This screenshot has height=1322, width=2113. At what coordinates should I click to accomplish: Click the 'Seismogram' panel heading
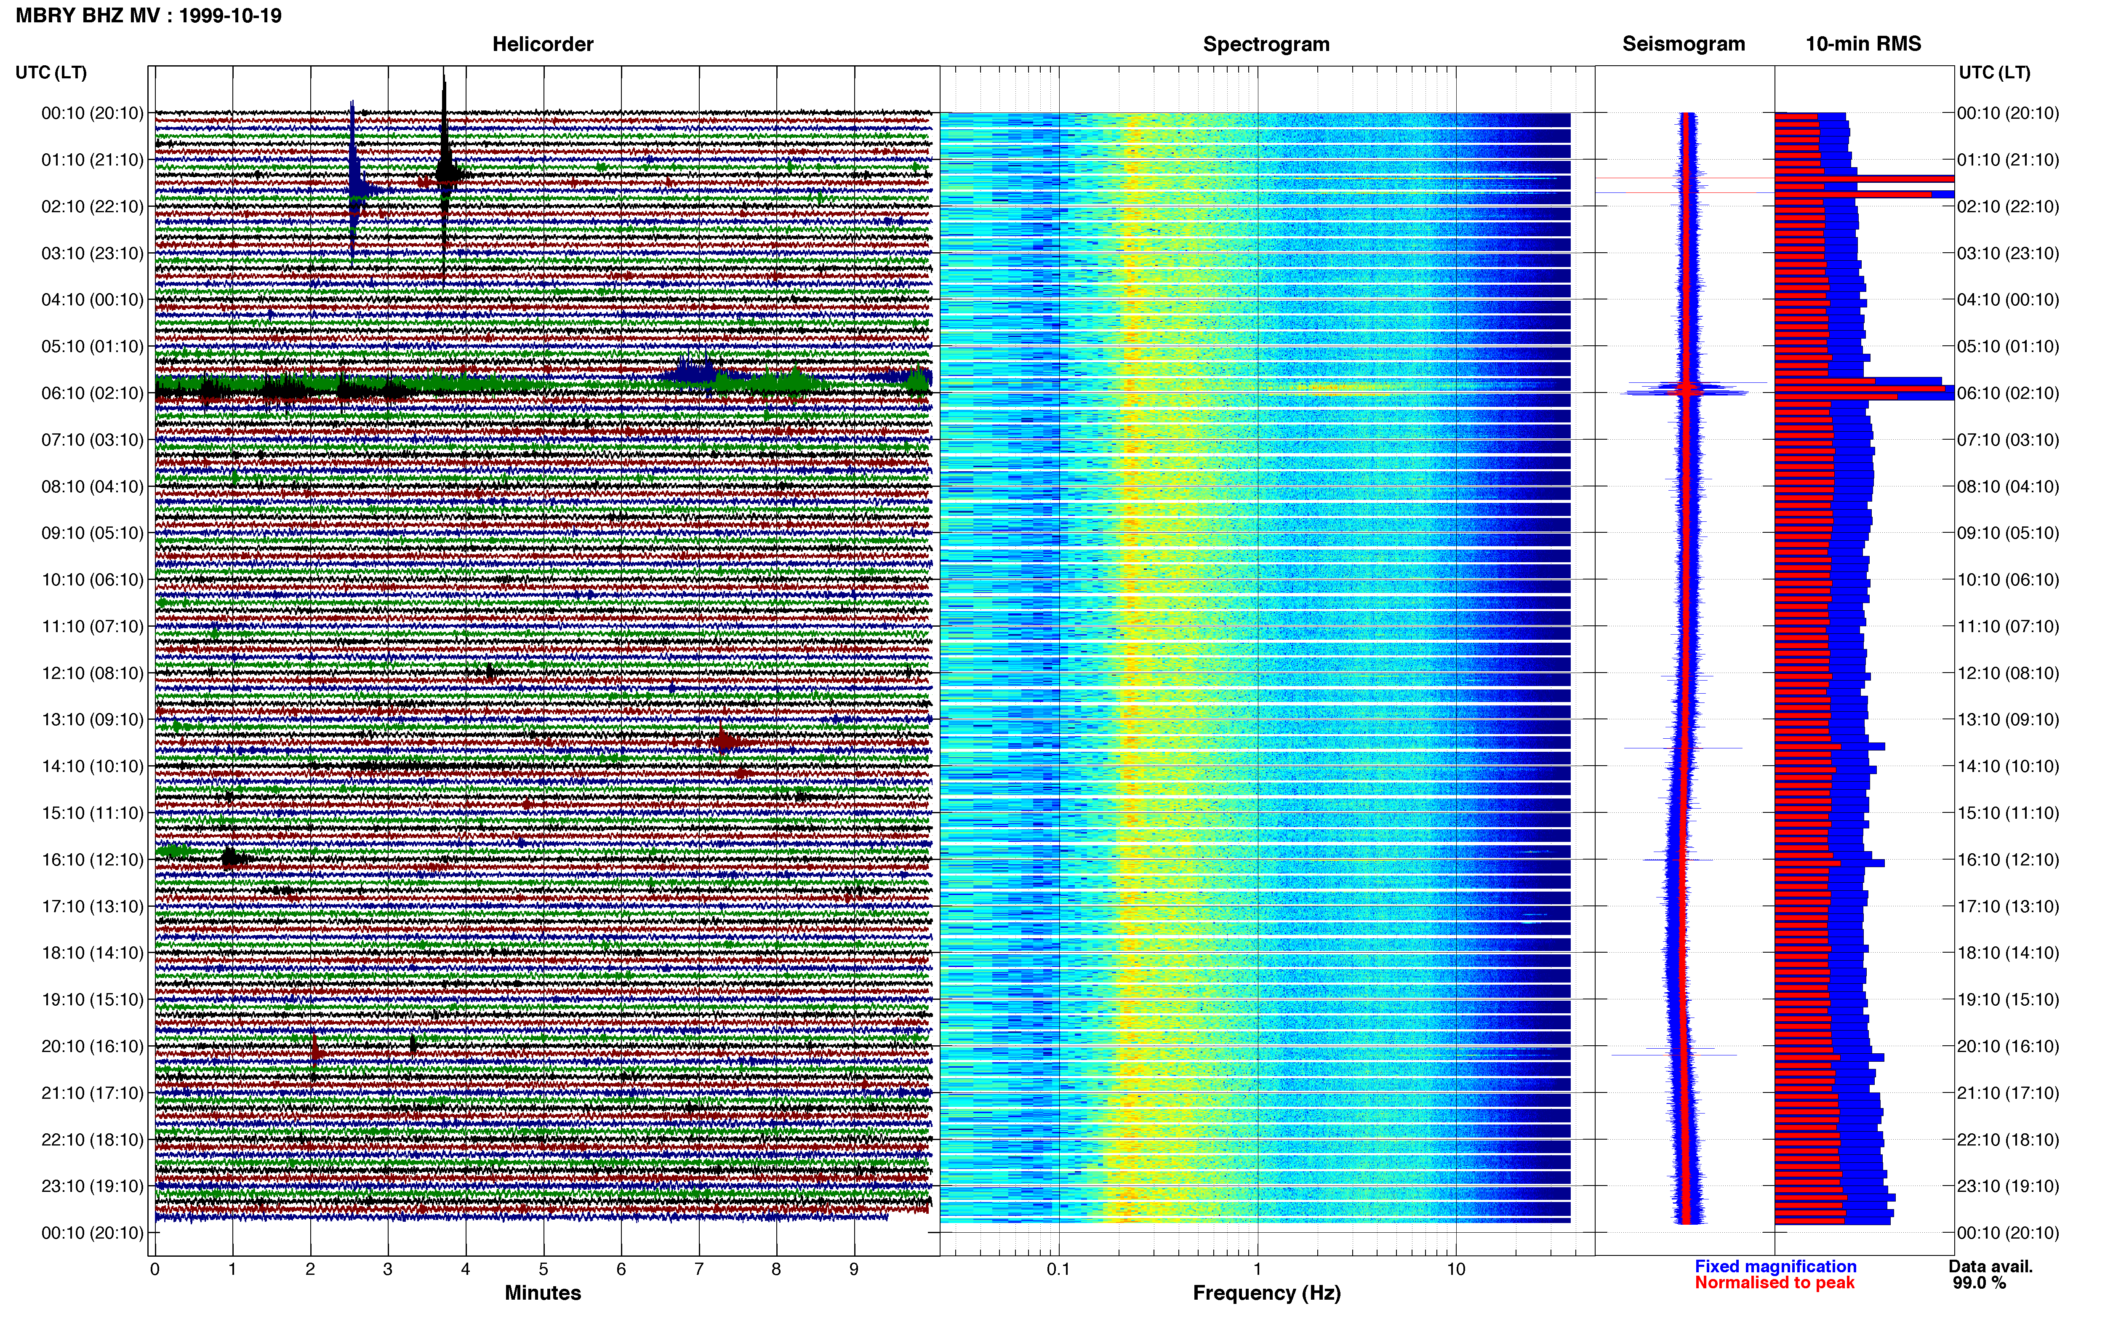1683,44
